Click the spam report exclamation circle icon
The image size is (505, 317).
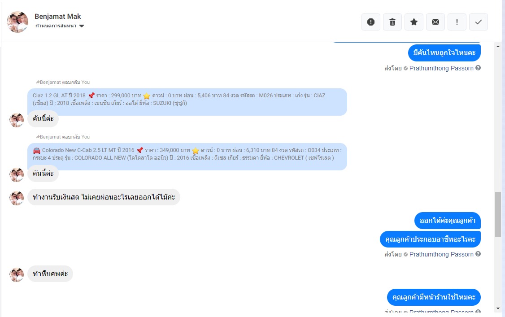coord(371,22)
